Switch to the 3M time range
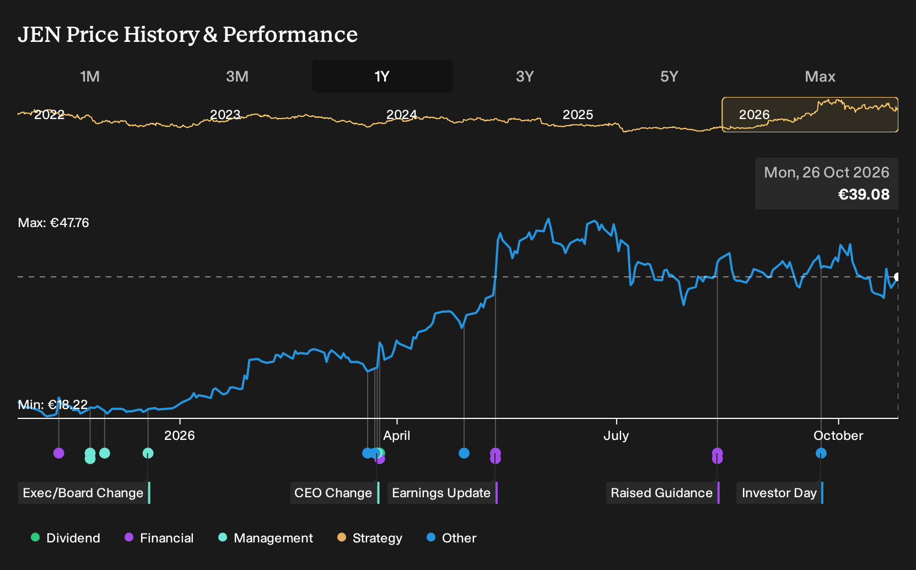The width and height of the screenshot is (916, 570). tap(237, 76)
